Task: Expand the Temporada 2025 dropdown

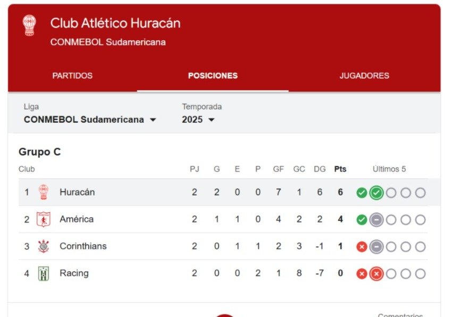Action: click(198, 119)
